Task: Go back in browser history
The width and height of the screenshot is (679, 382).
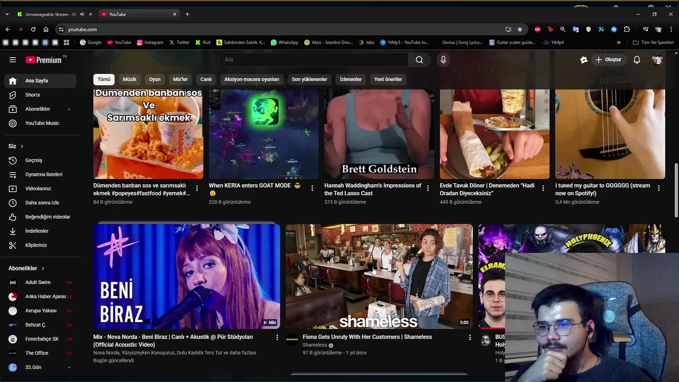Action: point(7,29)
